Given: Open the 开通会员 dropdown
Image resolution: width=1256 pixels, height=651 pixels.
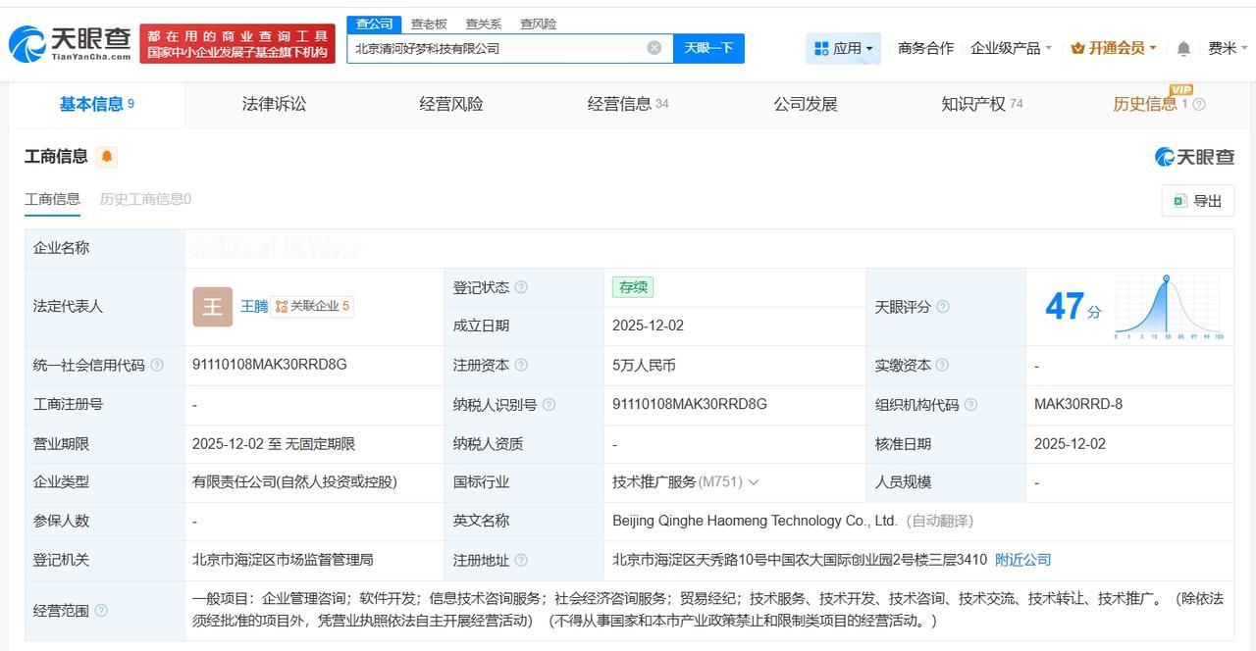Looking at the screenshot, I should [x=1114, y=48].
